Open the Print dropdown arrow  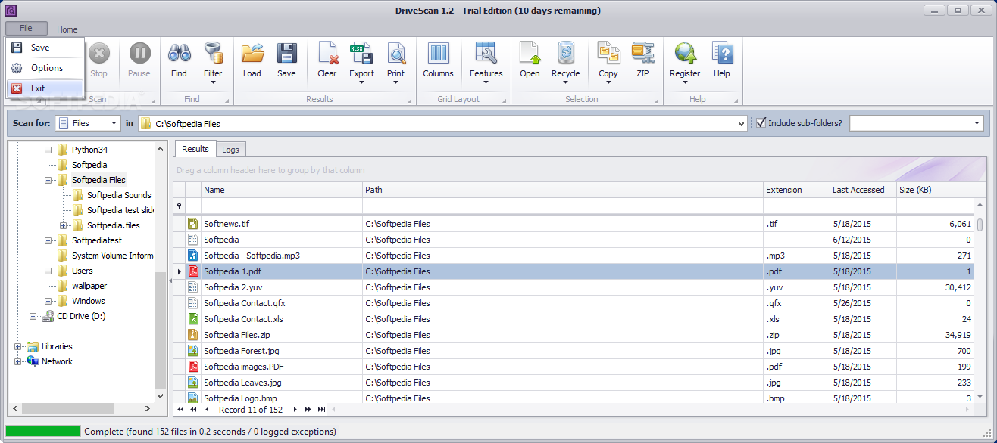point(396,82)
